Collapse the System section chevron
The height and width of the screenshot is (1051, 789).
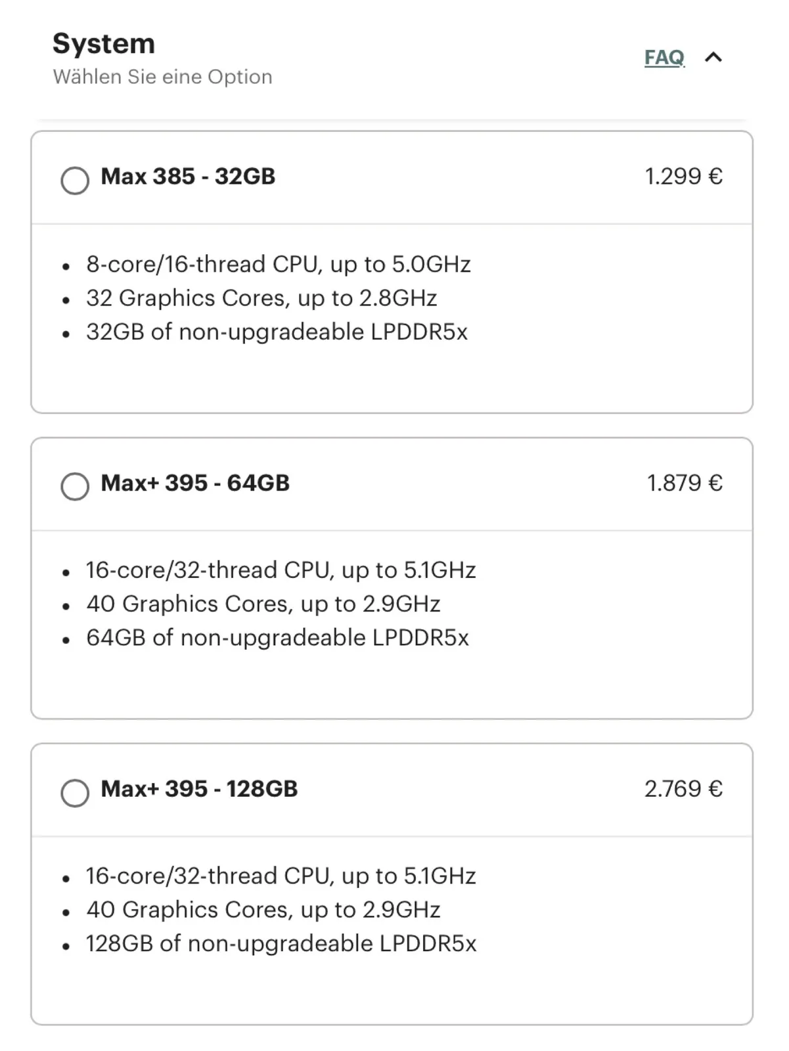713,58
